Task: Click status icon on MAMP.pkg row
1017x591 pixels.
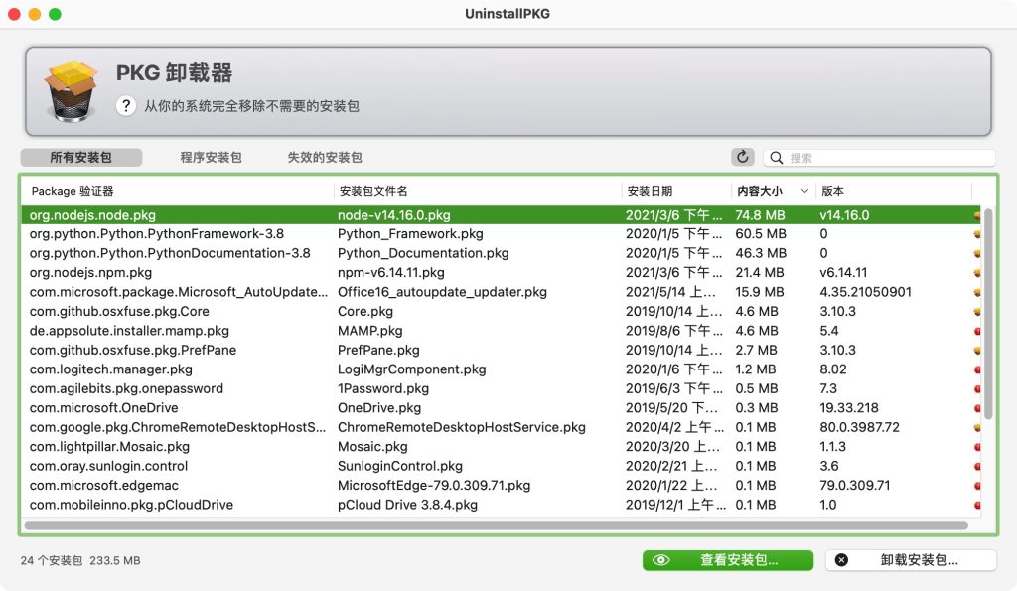Action: (977, 331)
